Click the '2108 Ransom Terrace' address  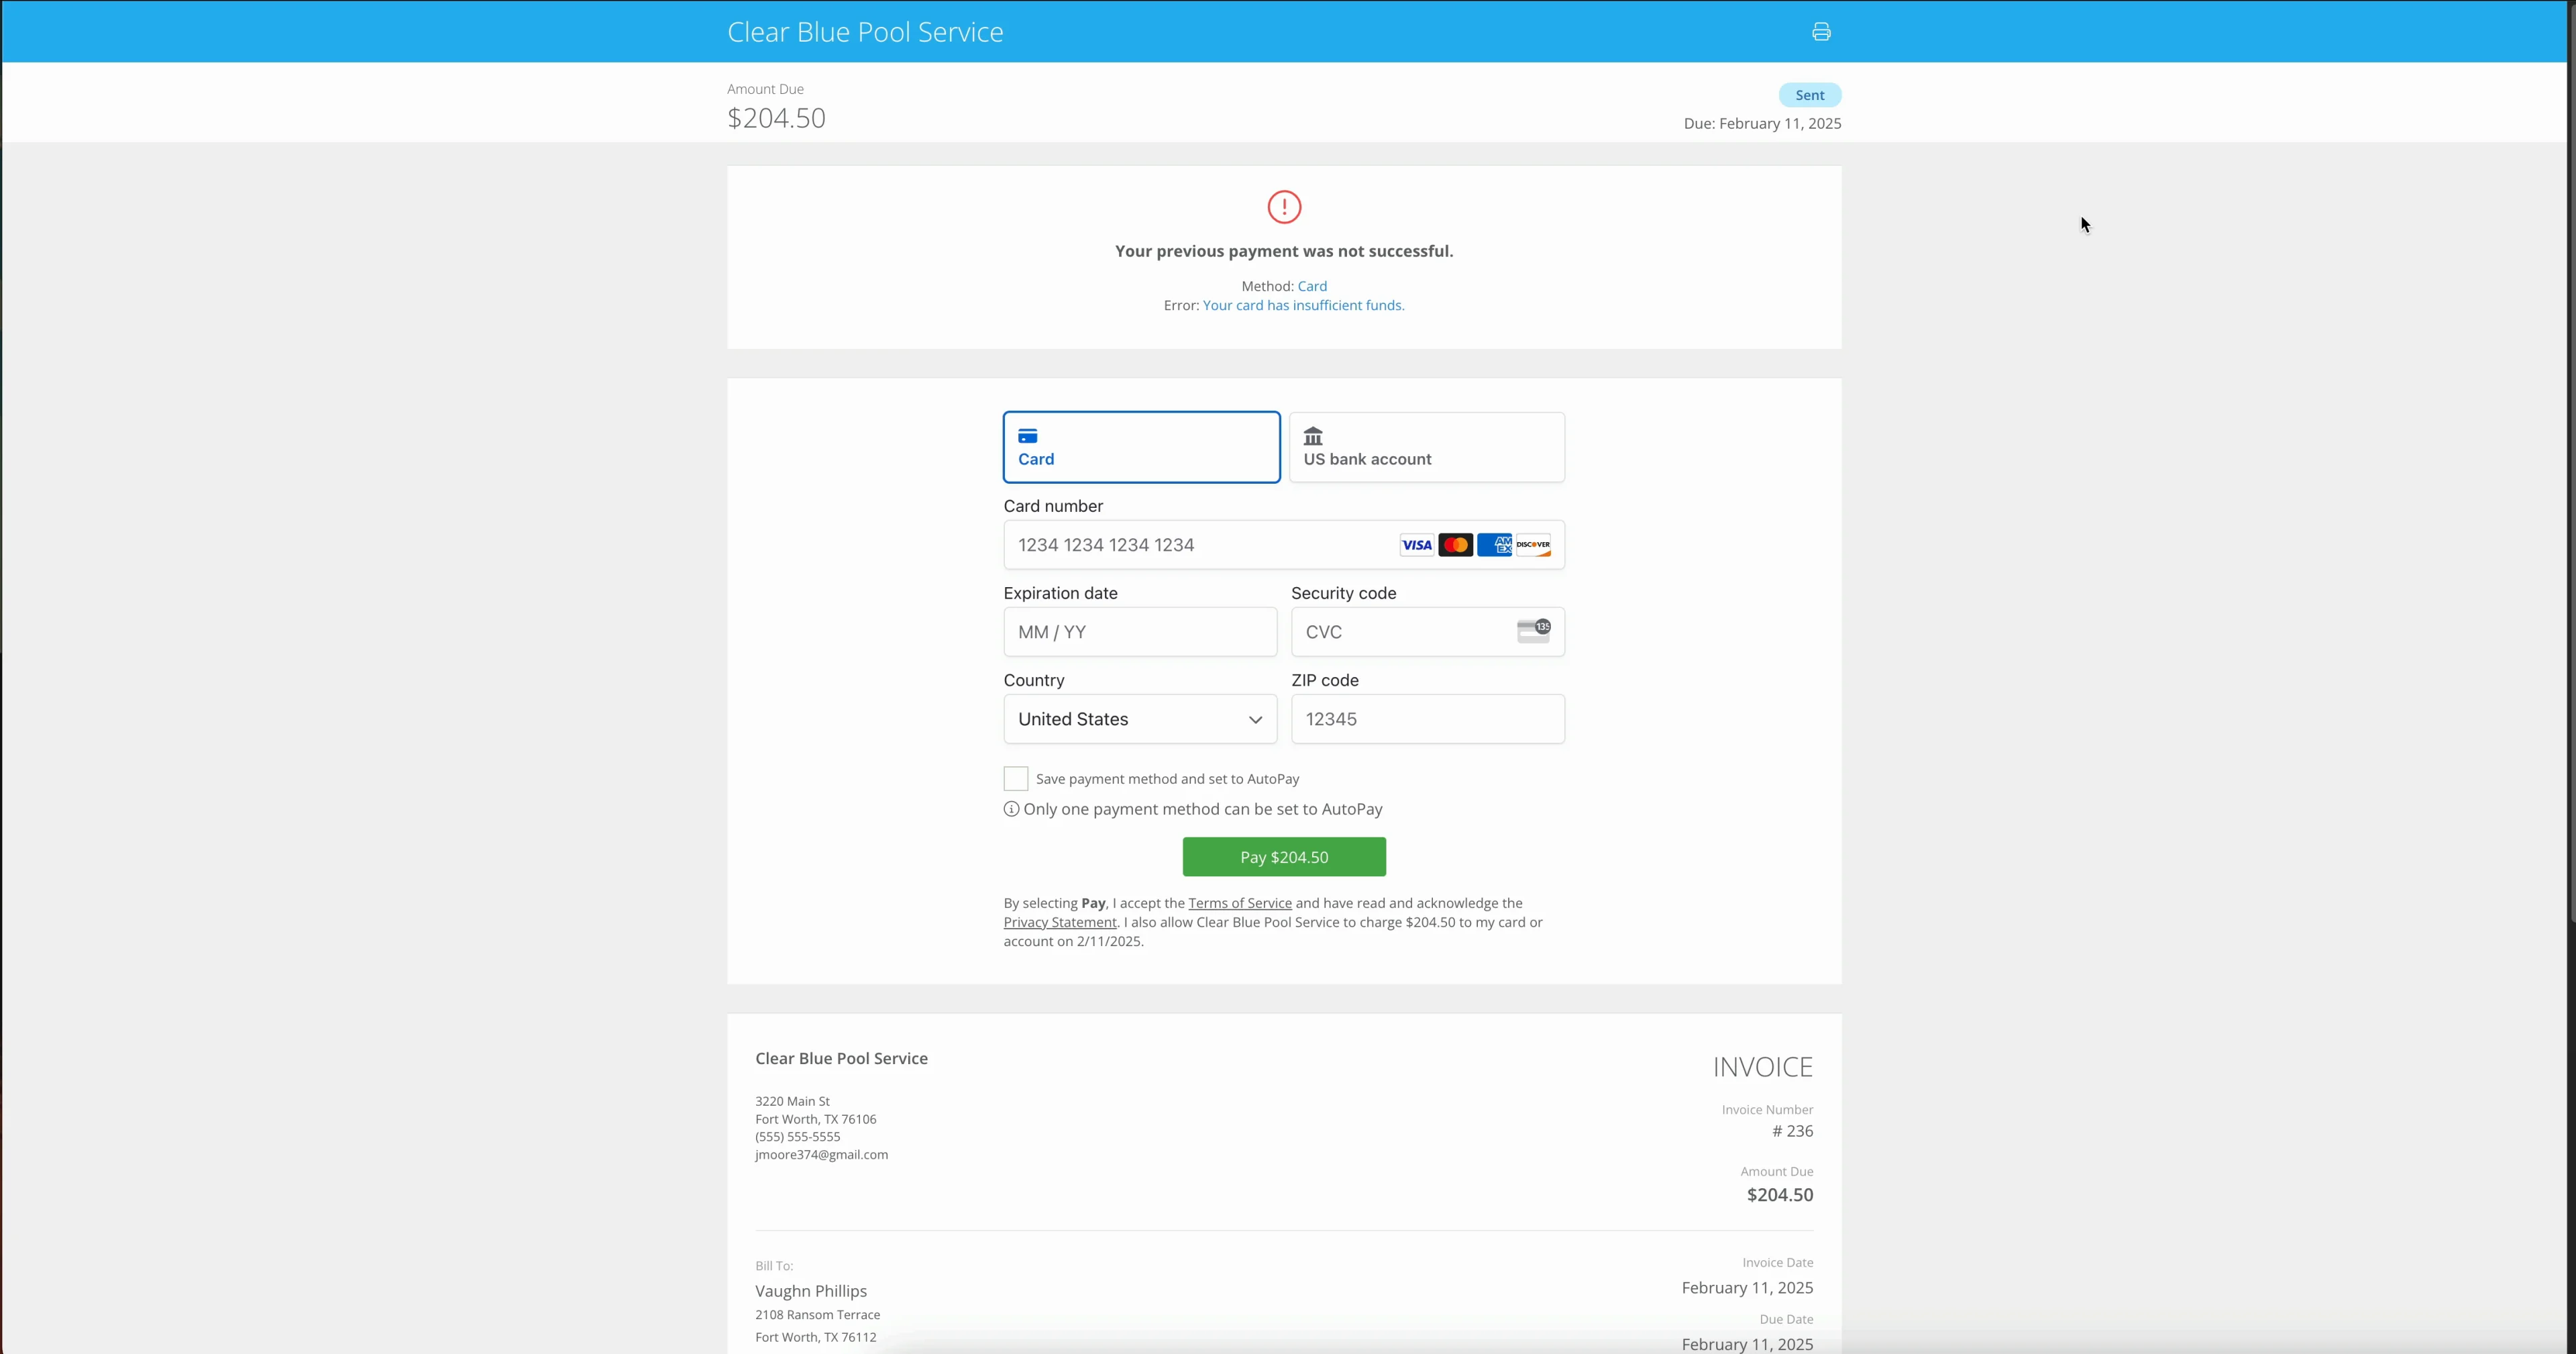point(817,1315)
